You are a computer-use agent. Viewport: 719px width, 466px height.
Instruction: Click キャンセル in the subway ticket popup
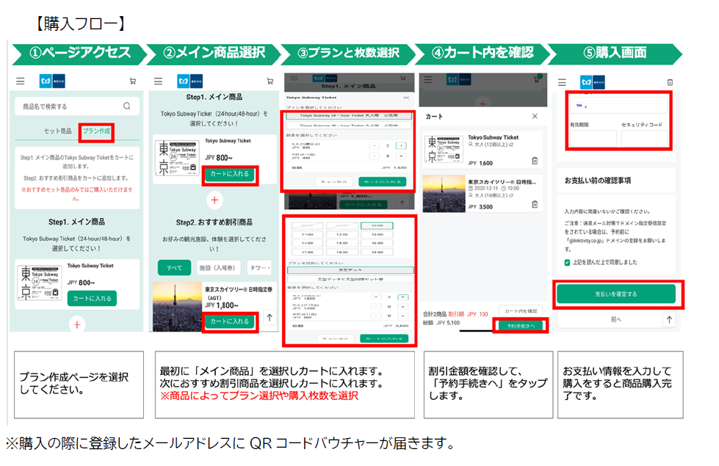334,182
